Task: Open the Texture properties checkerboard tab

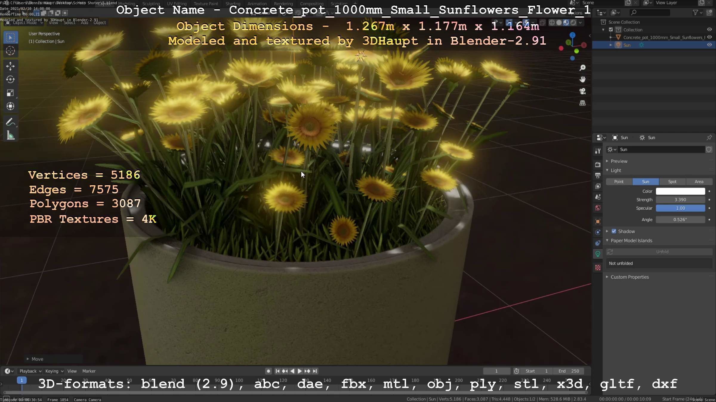Action: (x=598, y=267)
